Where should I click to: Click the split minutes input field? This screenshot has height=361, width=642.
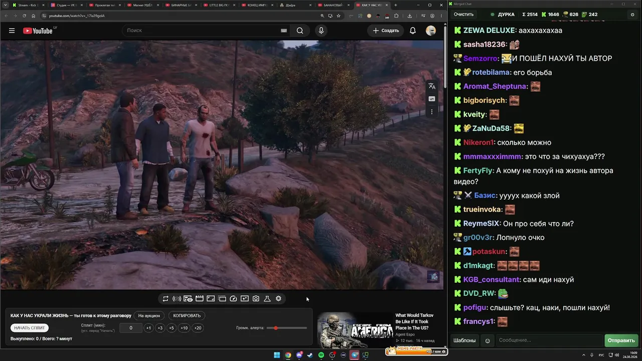pyautogui.click(x=131, y=328)
